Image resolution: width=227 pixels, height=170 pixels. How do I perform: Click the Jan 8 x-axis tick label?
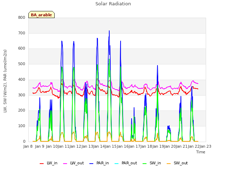tap(28, 146)
